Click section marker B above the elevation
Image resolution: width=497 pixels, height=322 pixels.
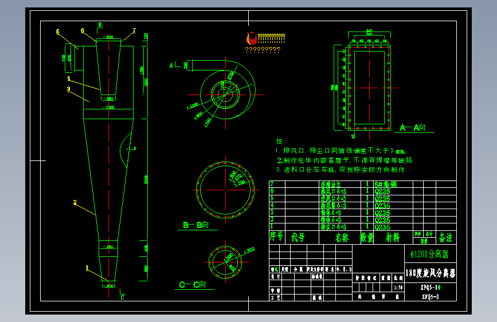pos(100,25)
